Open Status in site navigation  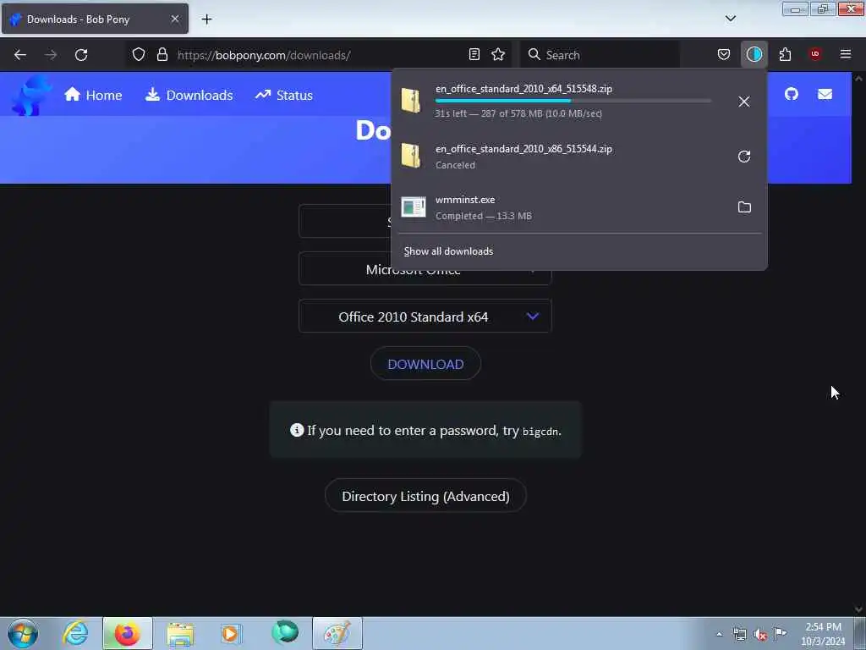[x=284, y=95]
